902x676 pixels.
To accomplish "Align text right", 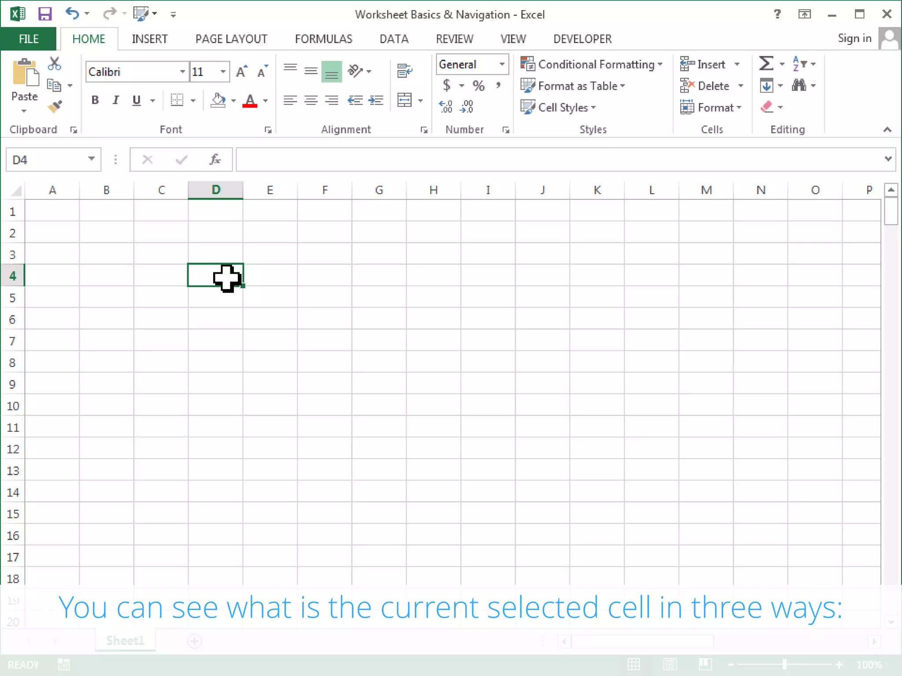I will coord(332,100).
